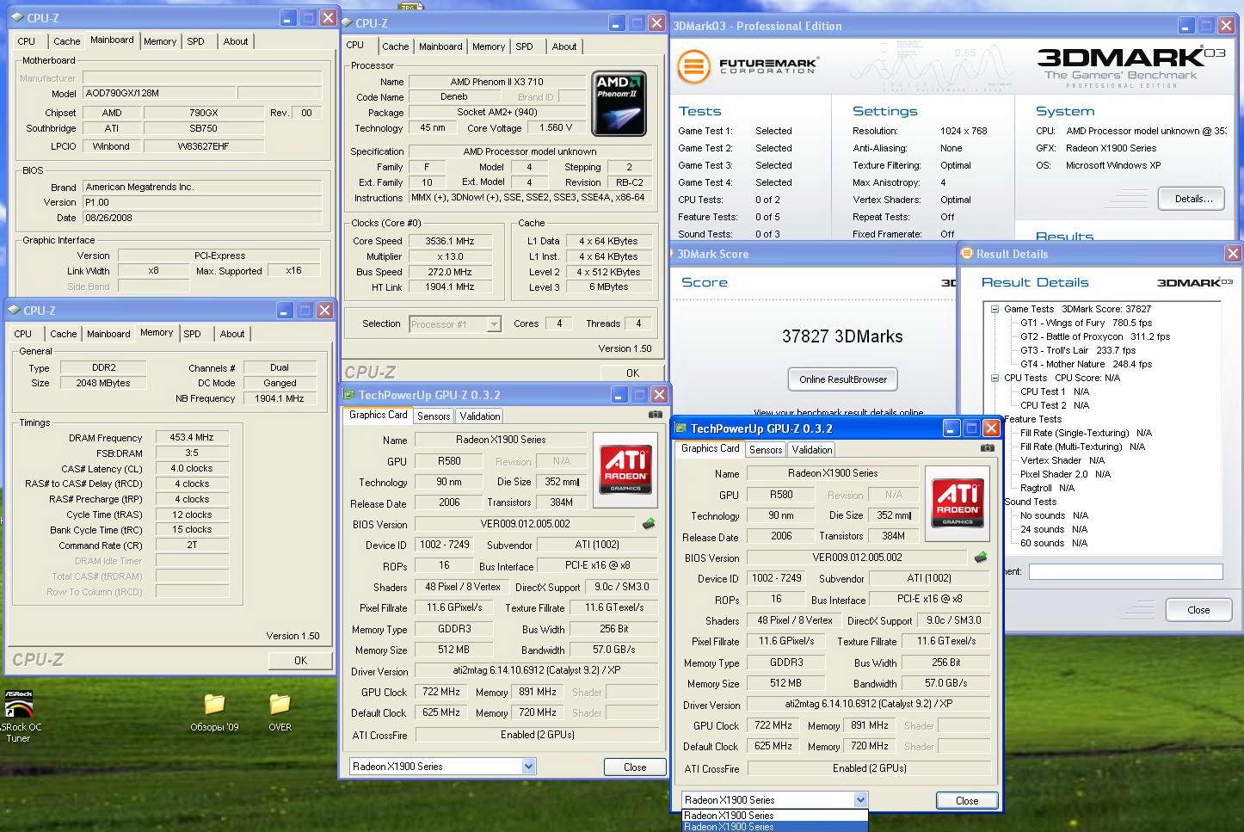Click OK in CPU-Z CPU window
Viewport: 1244px width, 832px height.
[x=632, y=373]
